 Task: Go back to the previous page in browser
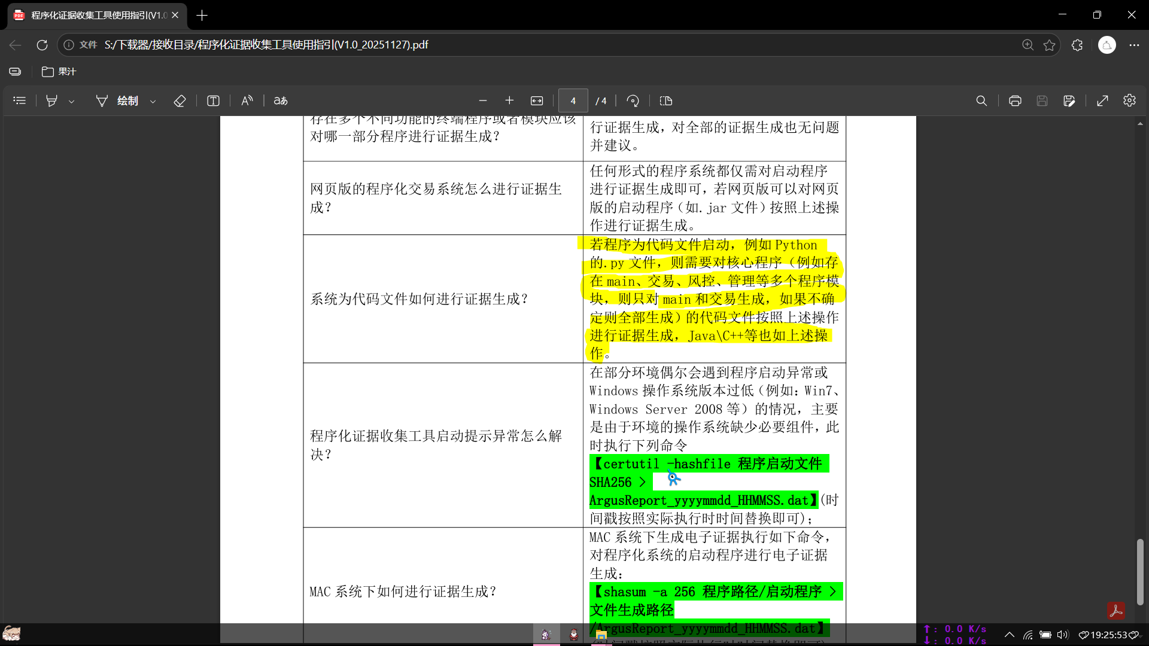pos(16,45)
